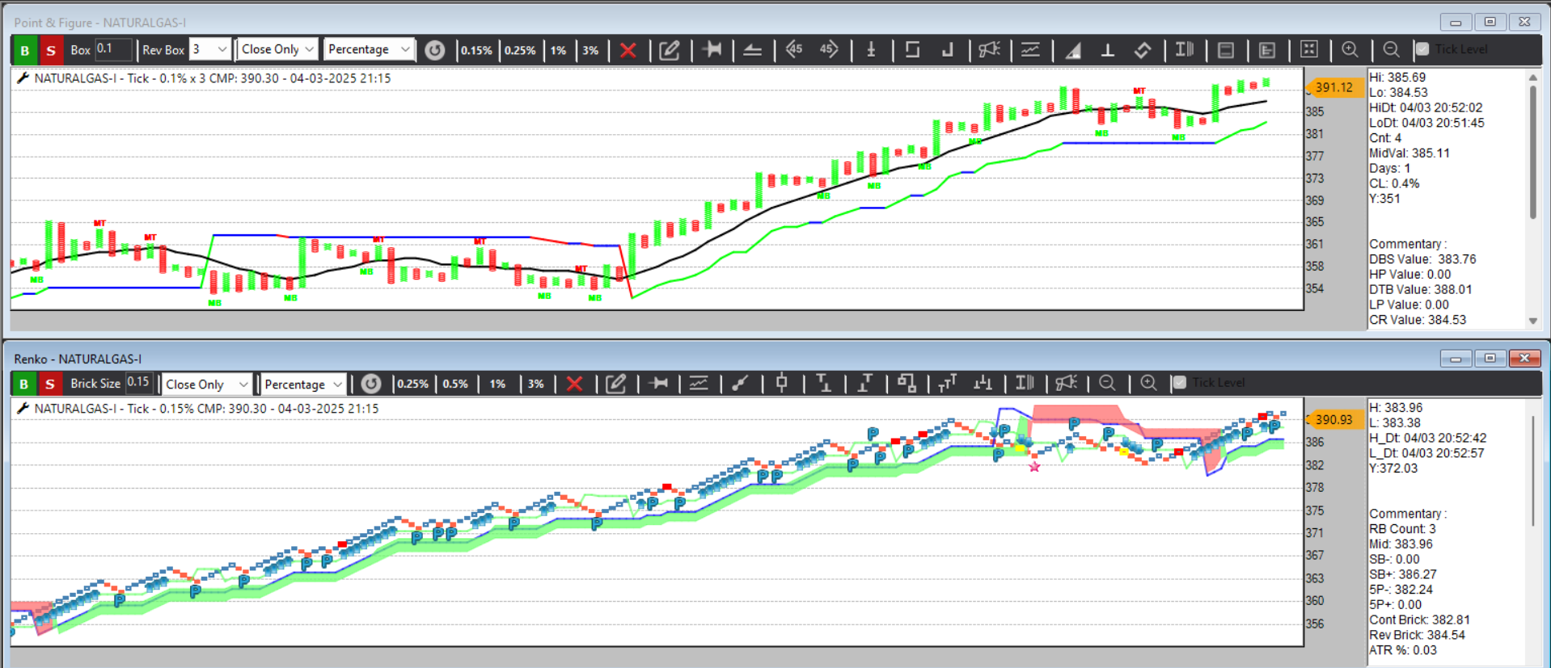Viewport: 1551px width, 668px height.
Task: Click the trendline base icon in Point & Figure
Action: click(x=752, y=50)
